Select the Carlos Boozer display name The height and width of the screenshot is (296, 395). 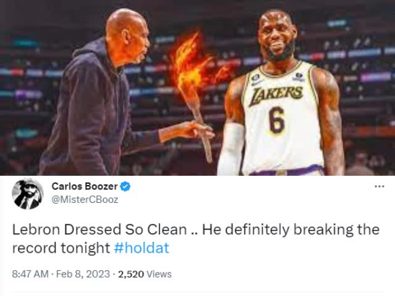point(85,186)
